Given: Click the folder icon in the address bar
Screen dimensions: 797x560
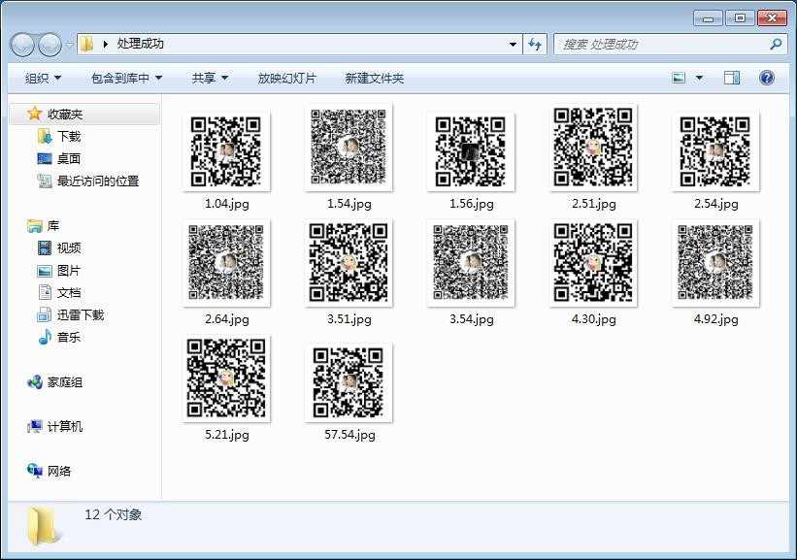Looking at the screenshot, I should (x=87, y=45).
